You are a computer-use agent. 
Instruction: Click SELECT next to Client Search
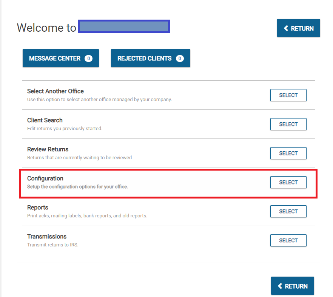pos(288,124)
